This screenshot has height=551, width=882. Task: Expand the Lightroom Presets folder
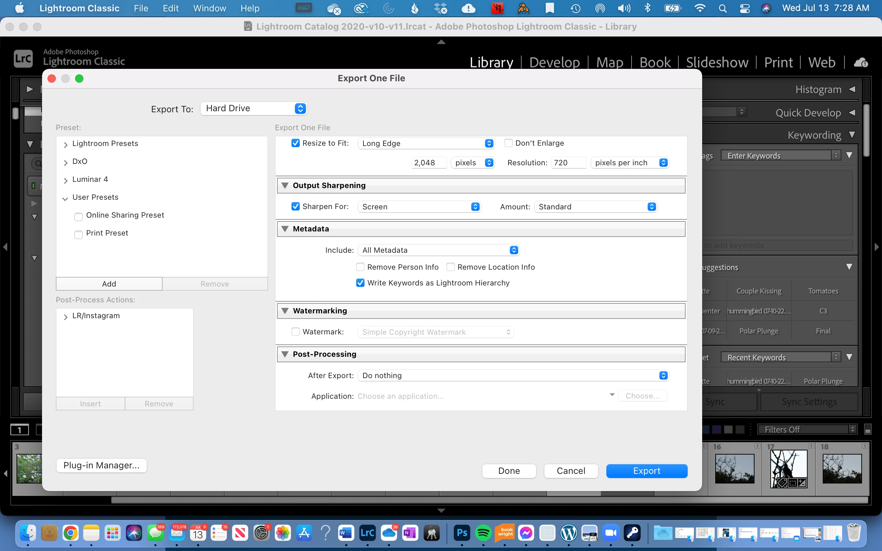coord(65,144)
